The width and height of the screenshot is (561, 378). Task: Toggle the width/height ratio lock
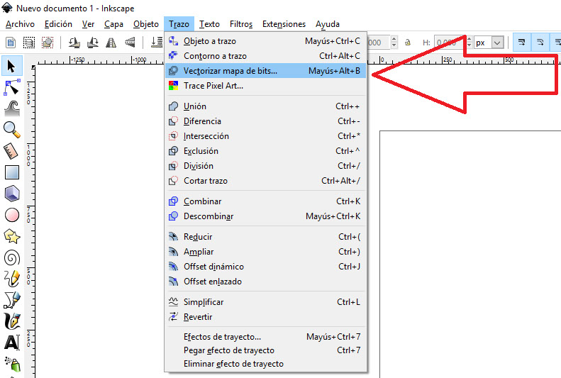(408, 43)
